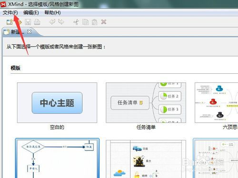The height and width of the screenshot is (178, 238).
Task: Click the Open file toolbar icon
Action: click(20, 22)
